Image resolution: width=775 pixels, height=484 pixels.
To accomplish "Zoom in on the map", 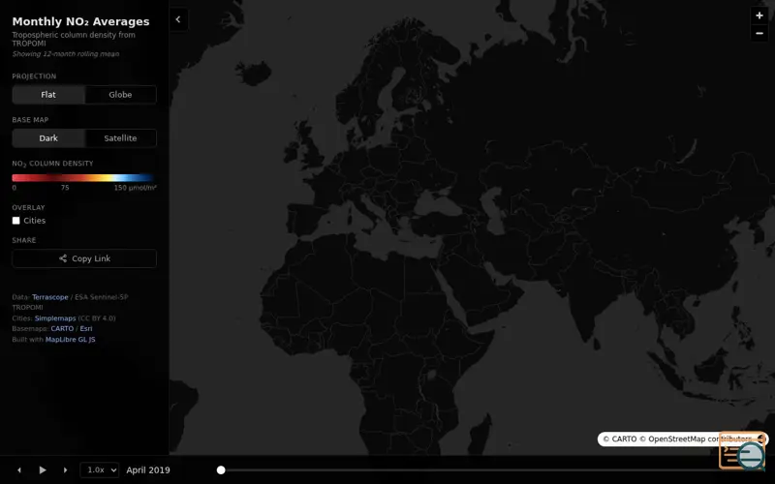I will coord(759,15).
